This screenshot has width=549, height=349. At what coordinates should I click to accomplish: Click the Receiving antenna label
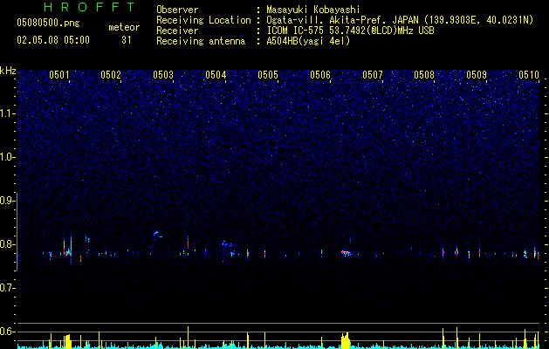point(201,41)
